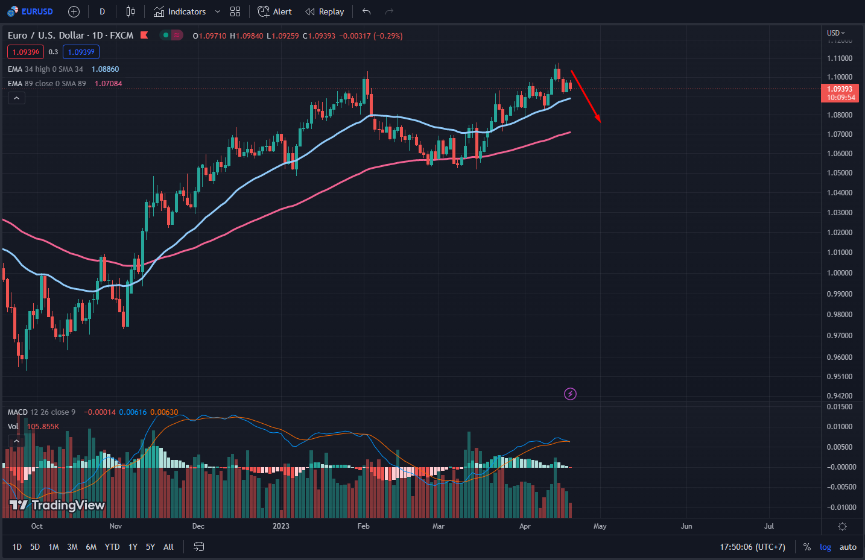This screenshot has height=560, width=865.
Task: Click the undo arrow
Action: pyautogui.click(x=366, y=11)
